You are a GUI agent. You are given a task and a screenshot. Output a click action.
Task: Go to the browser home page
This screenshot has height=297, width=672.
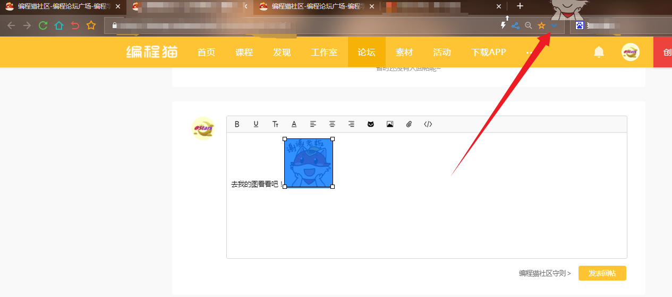pos(59,25)
